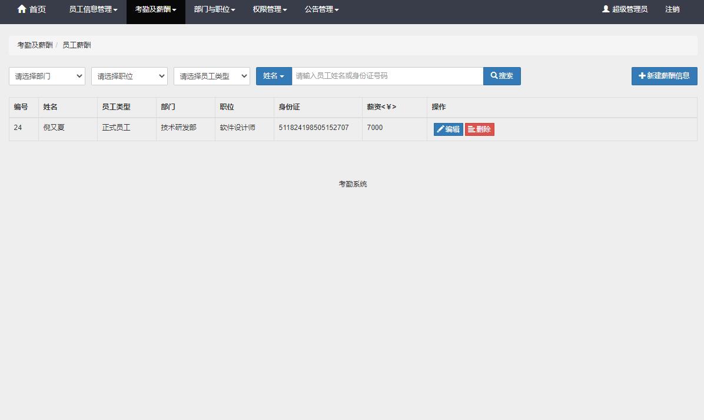Image resolution: width=704 pixels, height=420 pixels.
Task: Open the 请选择员工类型 employee type dropdown
Action: pyautogui.click(x=211, y=76)
